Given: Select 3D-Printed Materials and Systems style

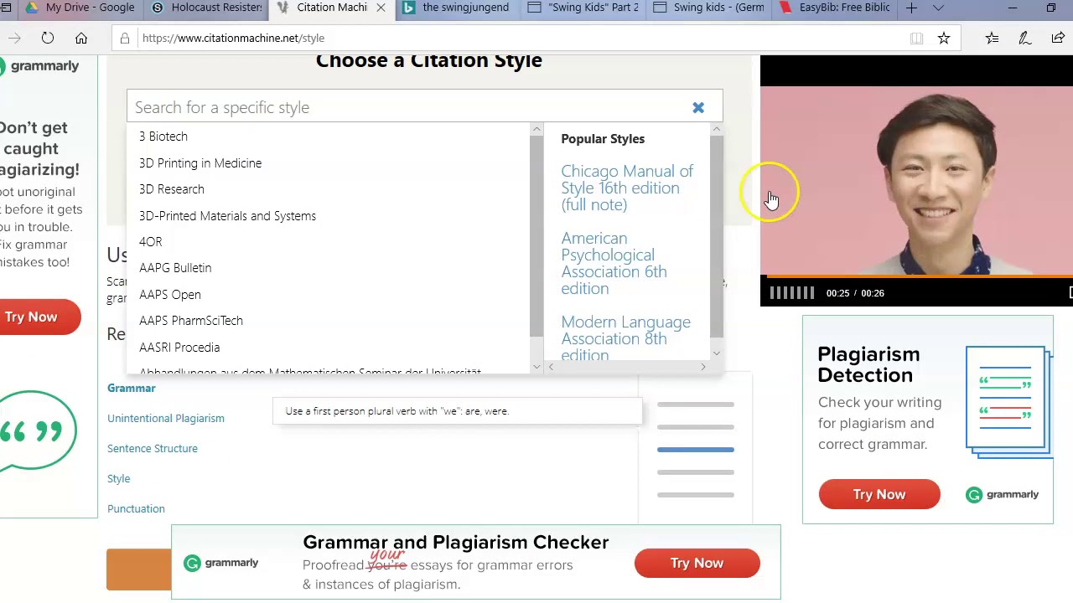Looking at the screenshot, I should tap(227, 216).
